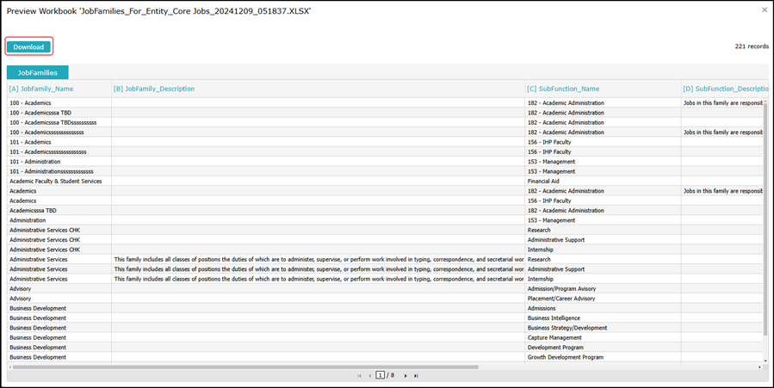Go to the previous page of records
Image resolution: width=774 pixels, height=388 pixels.
pyautogui.click(x=369, y=376)
